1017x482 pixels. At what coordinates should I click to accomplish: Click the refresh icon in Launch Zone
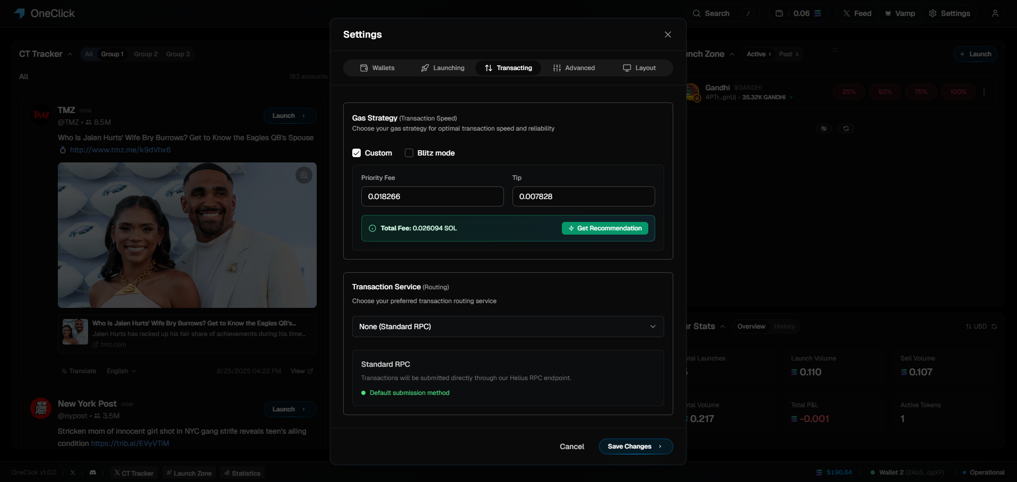846,128
